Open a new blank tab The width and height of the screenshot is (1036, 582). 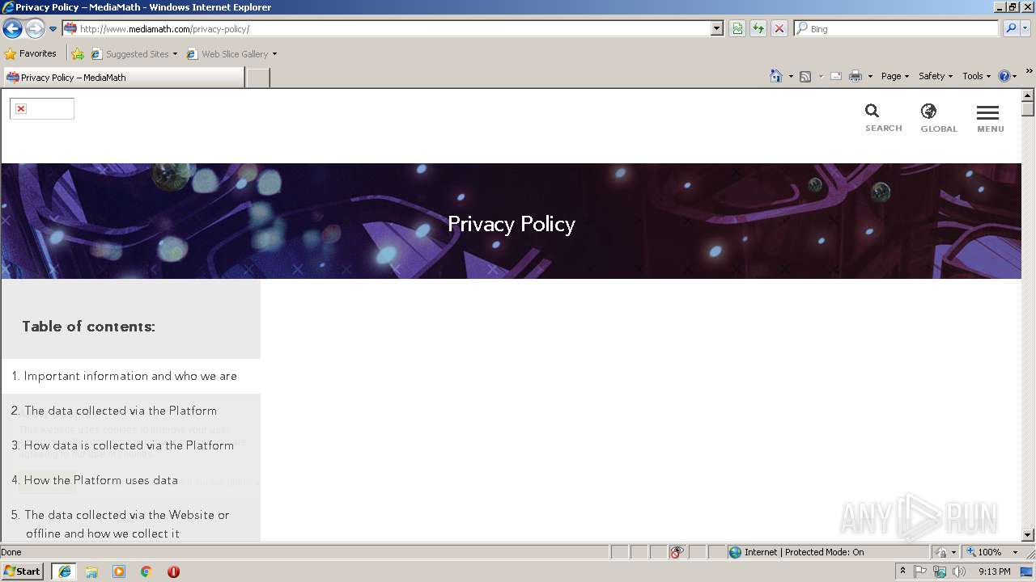pyautogui.click(x=257, y=78)
